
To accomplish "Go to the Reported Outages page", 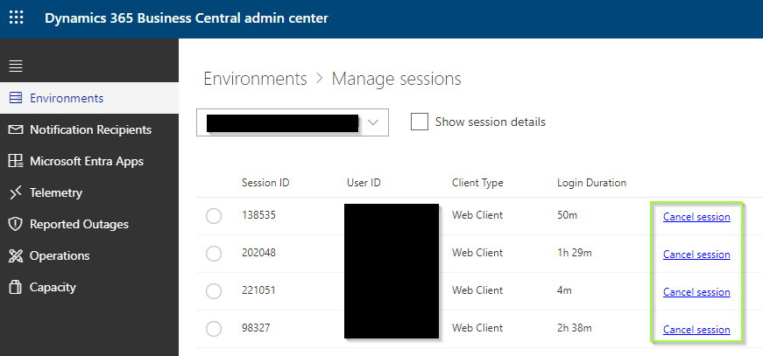I will [x=79, y=224].
